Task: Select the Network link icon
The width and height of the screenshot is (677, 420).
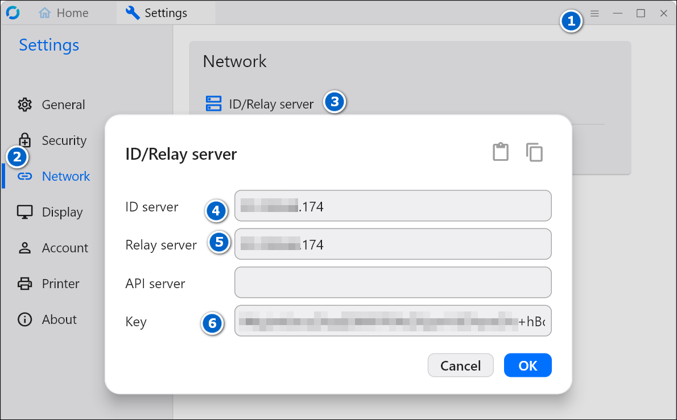Action: point(24,176)
